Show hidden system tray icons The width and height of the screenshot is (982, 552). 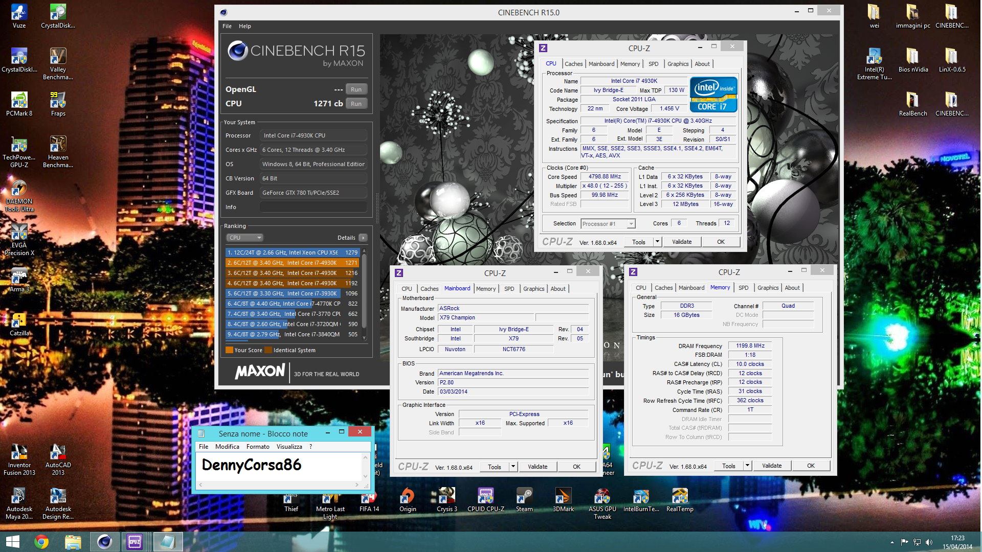tap(892, 542)
